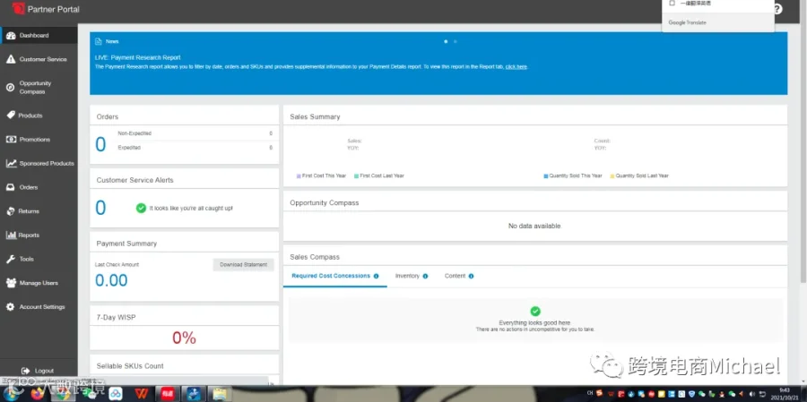807x402 pixels.
Task: Open Reports bar-chart icon
Action: coord(11,235)
